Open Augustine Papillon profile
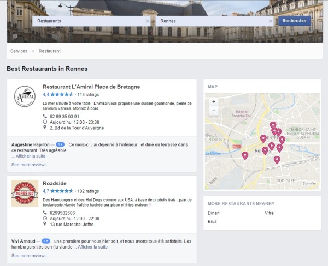Screen dimensions: 328x266 click(30, 144)
